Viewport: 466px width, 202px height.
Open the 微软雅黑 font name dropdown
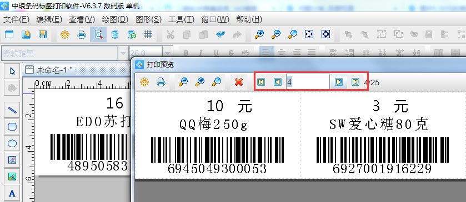tap(123, 54)
